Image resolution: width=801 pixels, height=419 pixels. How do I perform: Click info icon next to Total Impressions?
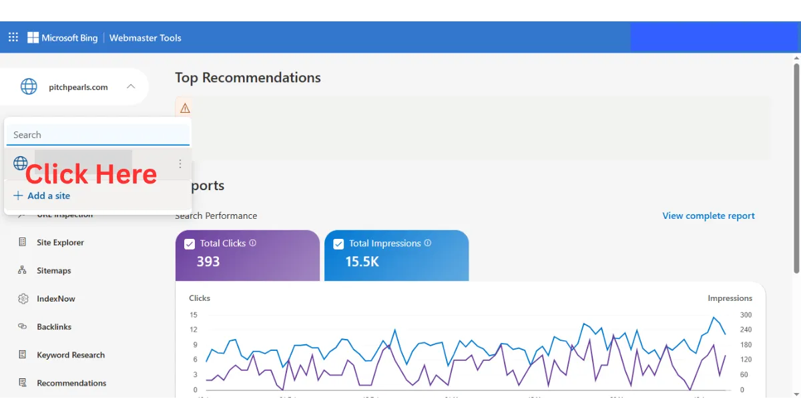(x=428, y=243)
